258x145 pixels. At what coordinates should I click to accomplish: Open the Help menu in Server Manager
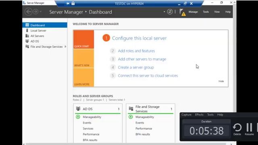point(228,12)
